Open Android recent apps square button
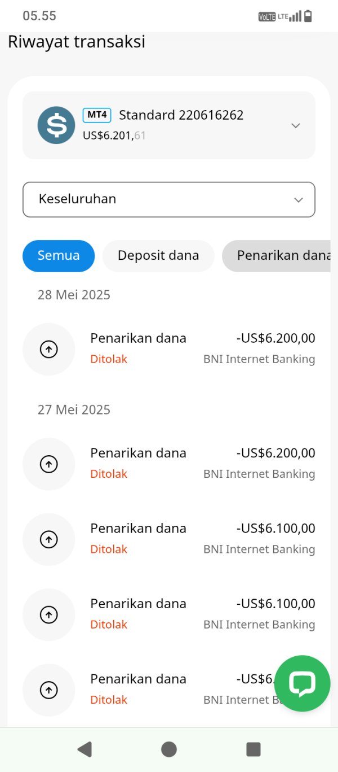Image resolution: width=338 pixels, height=772 pixels. [x=253, y=749]
